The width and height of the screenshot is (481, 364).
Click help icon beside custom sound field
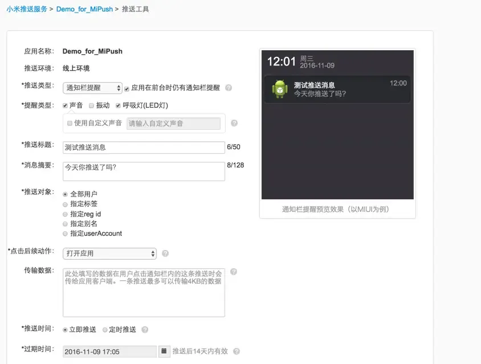click(234, 123)
